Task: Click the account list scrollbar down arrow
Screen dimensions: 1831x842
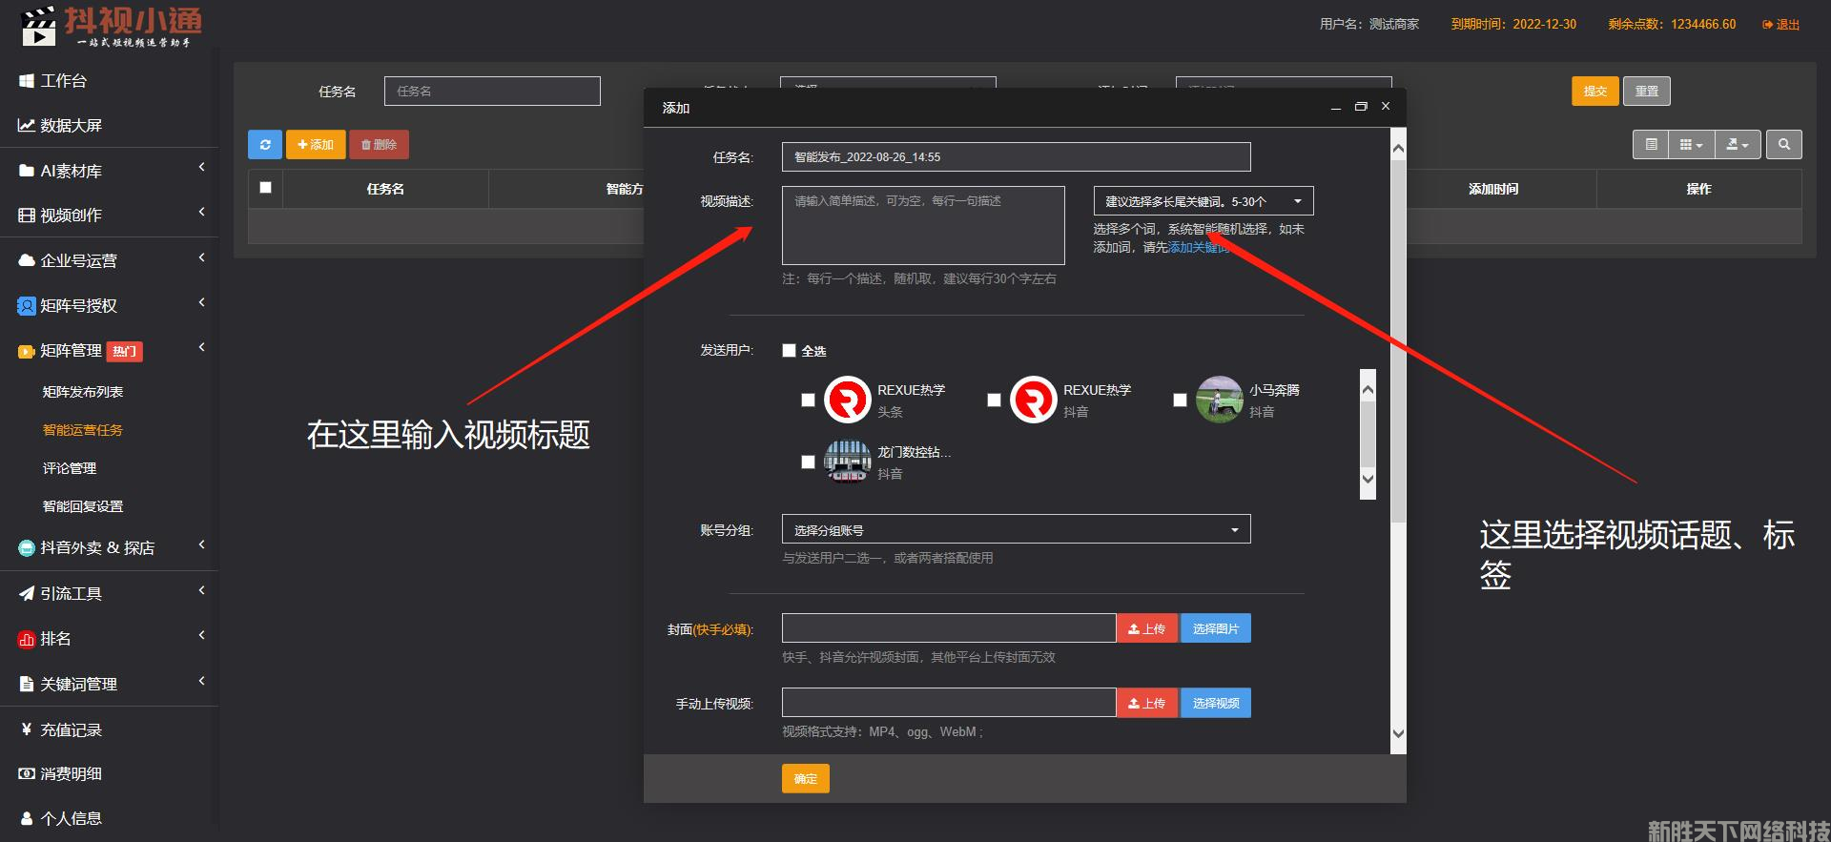Action: click(1368, 480)
